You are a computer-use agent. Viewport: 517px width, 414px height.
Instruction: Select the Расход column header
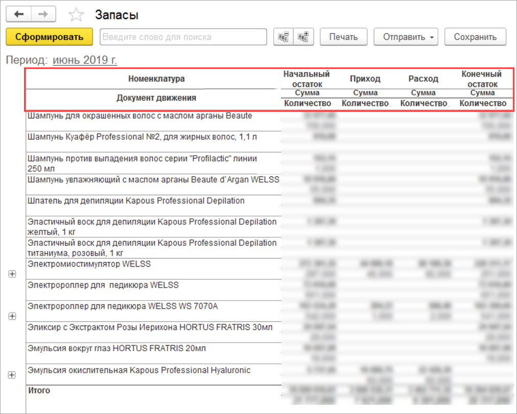[424, 79]
